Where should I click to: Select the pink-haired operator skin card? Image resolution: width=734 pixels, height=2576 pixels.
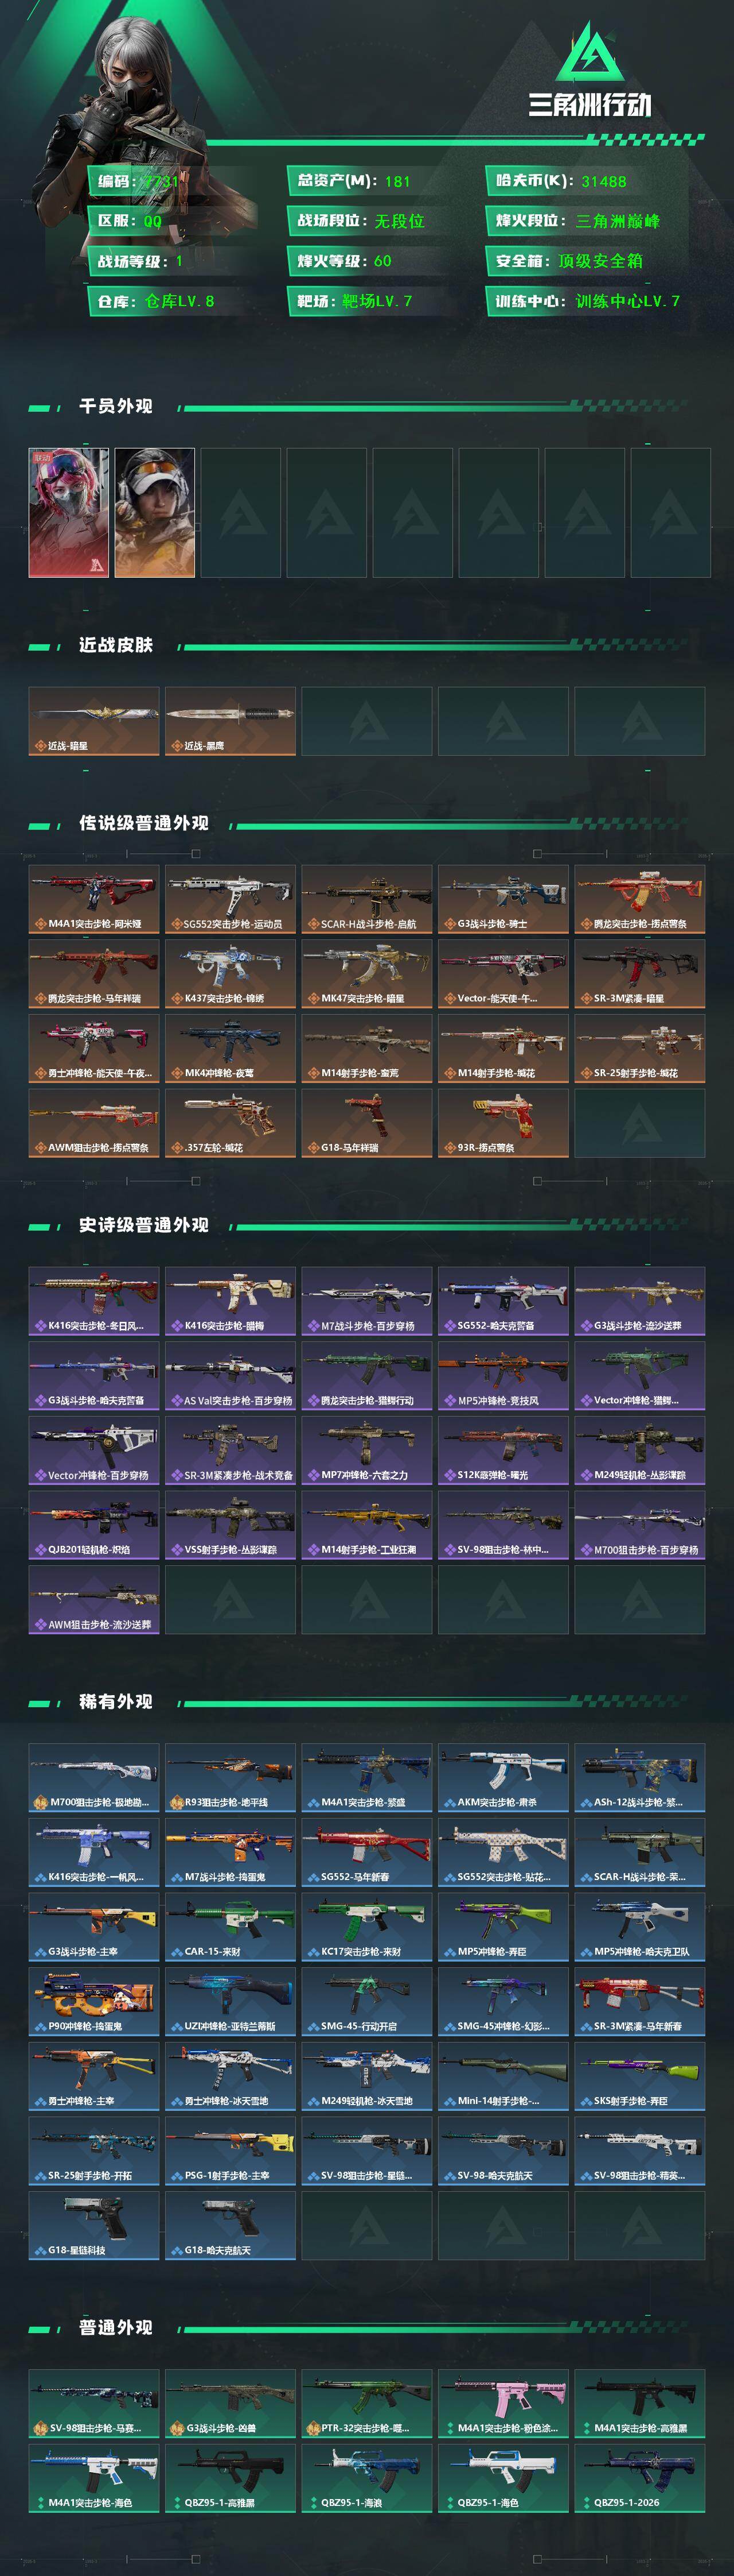coord(68,512)
